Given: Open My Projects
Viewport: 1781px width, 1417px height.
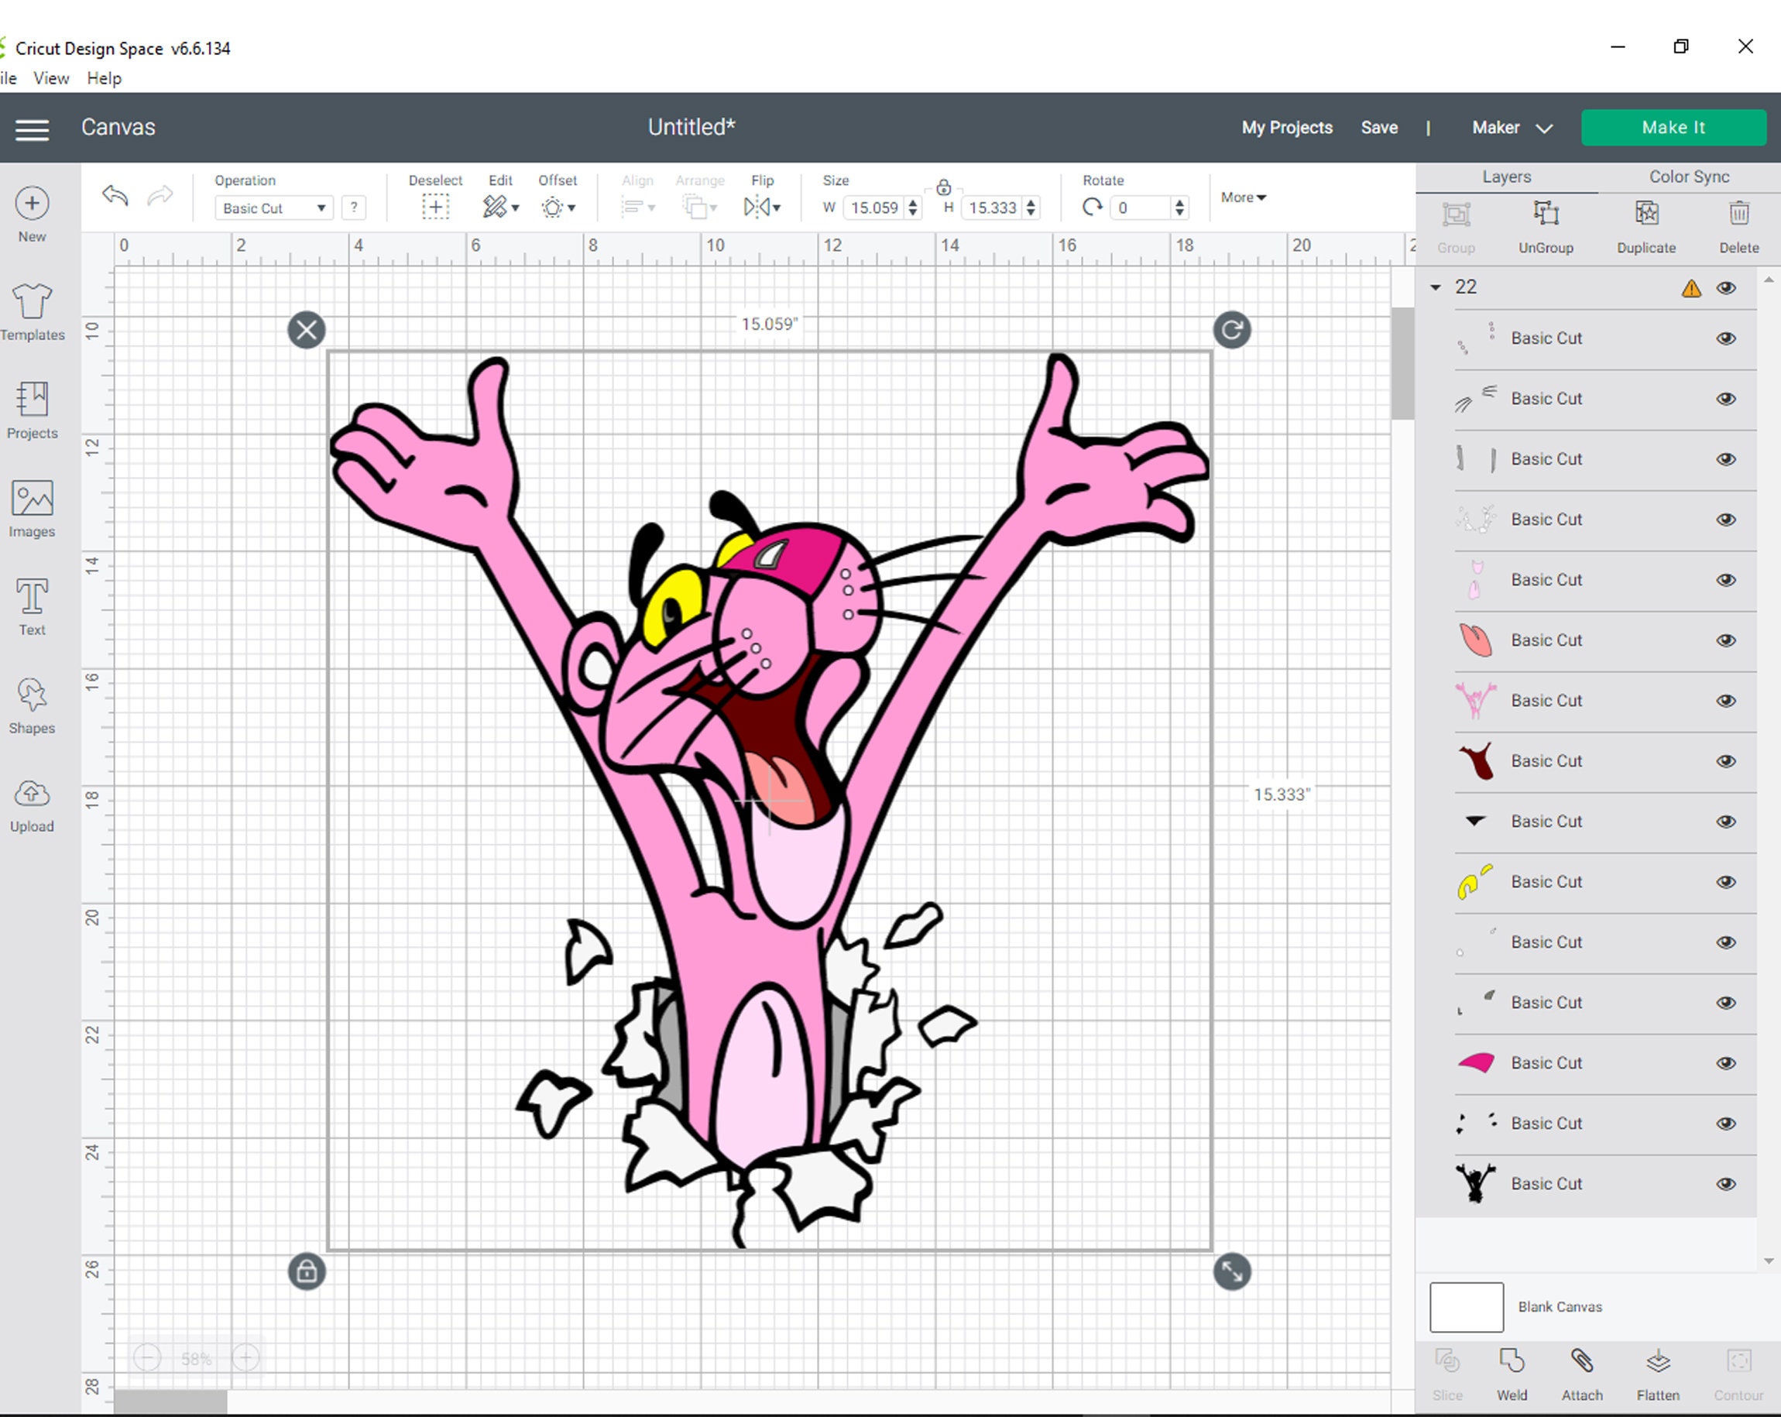Looking at the screenshot, I should click(x=1287, y=128).
